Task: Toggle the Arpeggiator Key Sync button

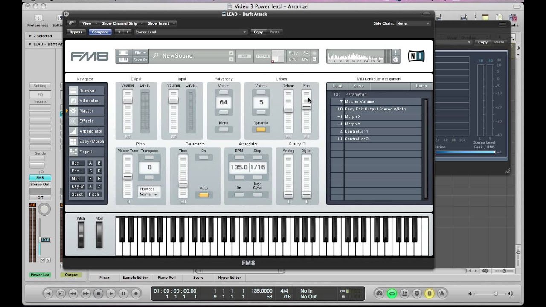Action: pyautogui.click(x=257, y=194)
